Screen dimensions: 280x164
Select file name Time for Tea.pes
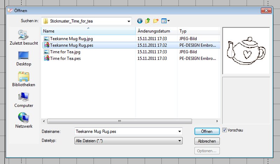65,58
